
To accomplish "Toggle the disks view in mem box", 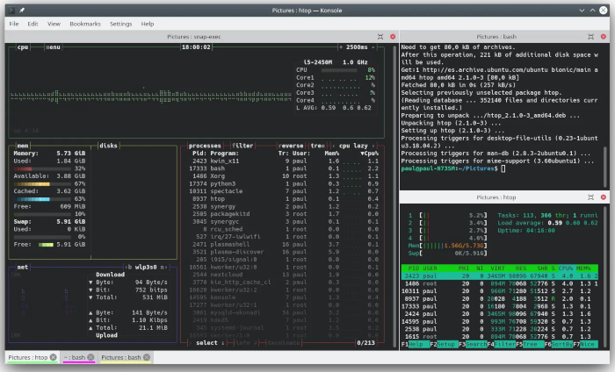I will click(x=108, y=146).
